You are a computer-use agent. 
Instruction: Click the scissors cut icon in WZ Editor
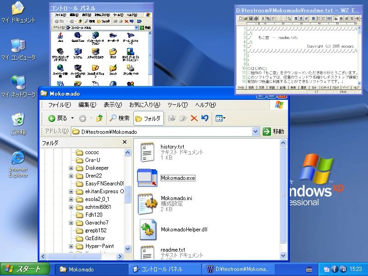263,18
